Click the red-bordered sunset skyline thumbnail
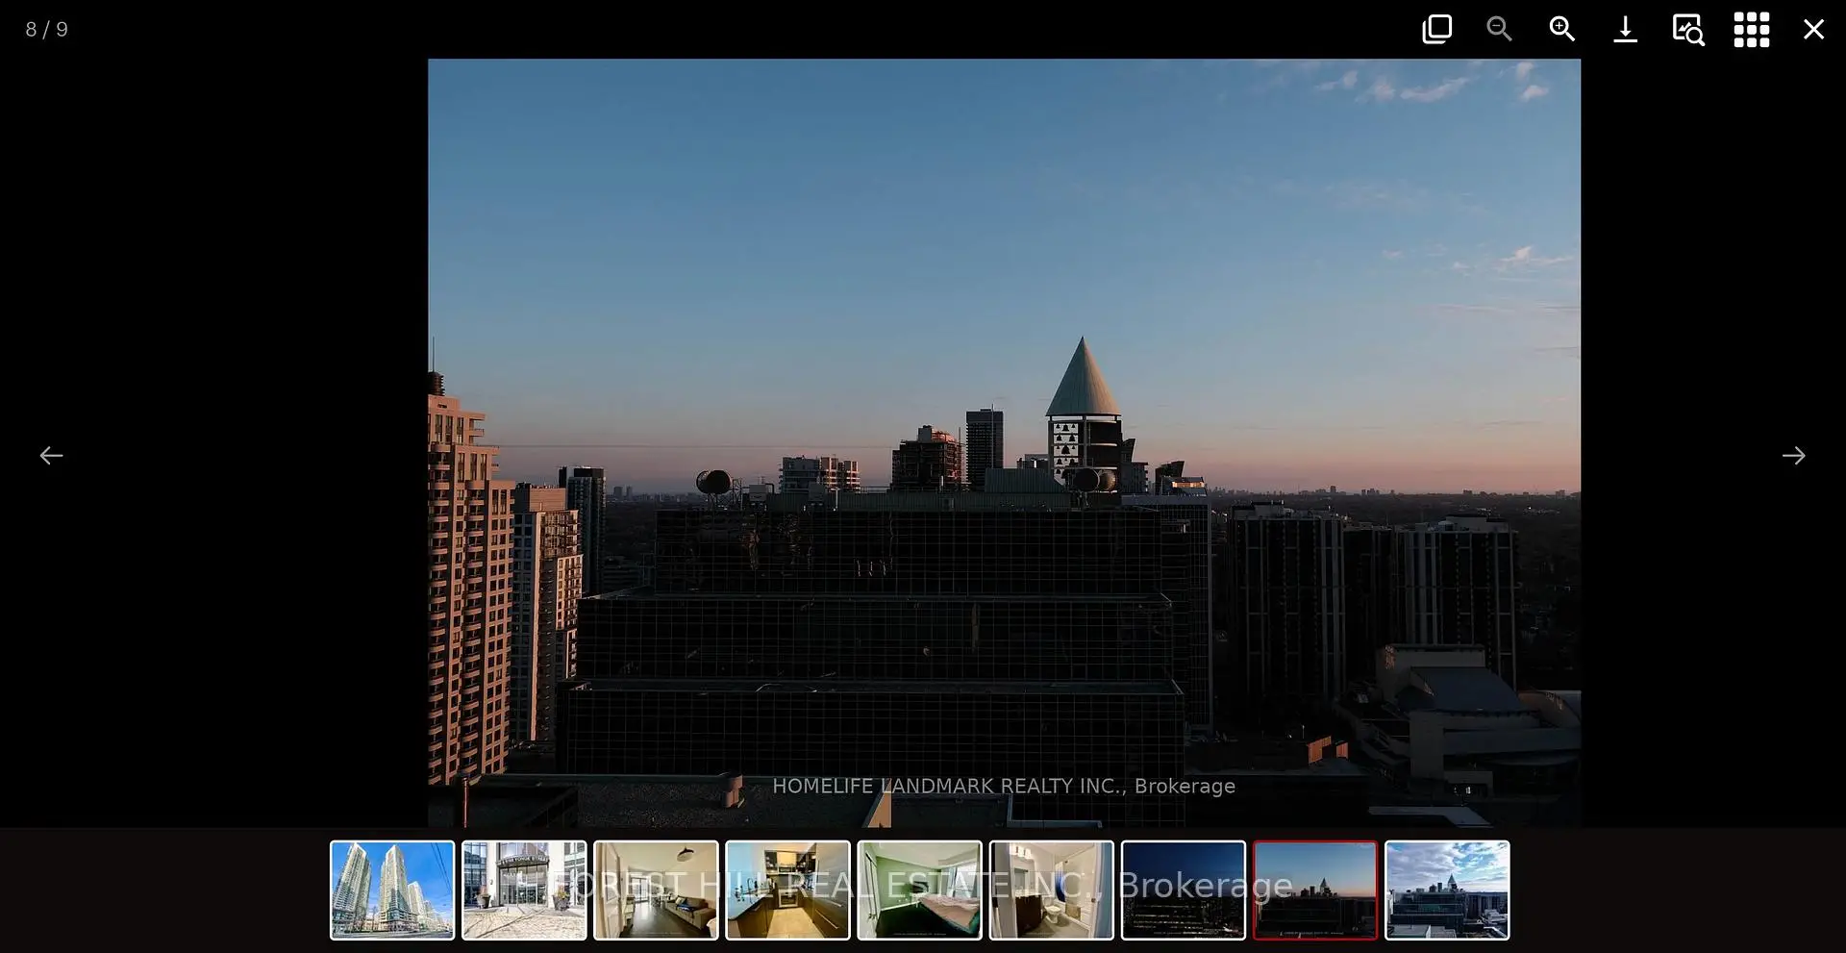This screenshot has width=1846, height=953. click(x=1314, y=890)
